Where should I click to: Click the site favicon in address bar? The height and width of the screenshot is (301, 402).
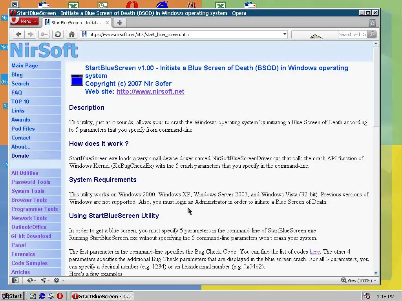[84, 34]
